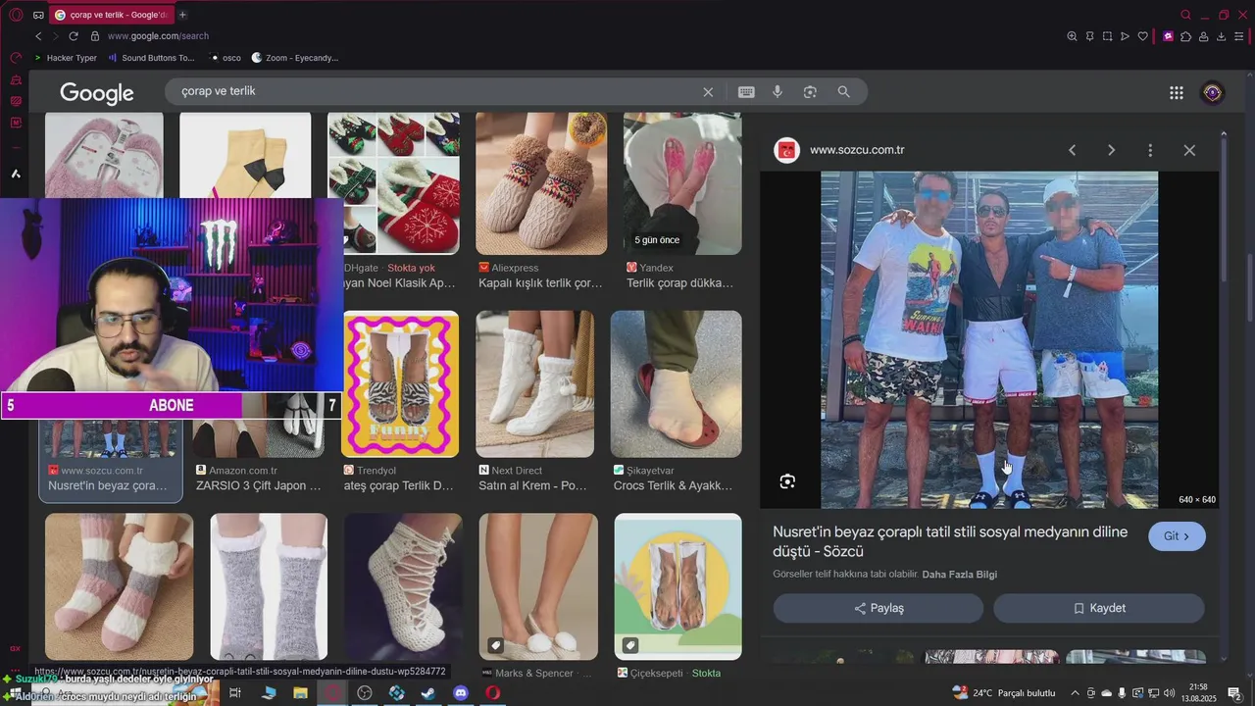Screen dimensions: 1255x706
Task: Open Google apps grid
Action: (x=1177, y=92)
